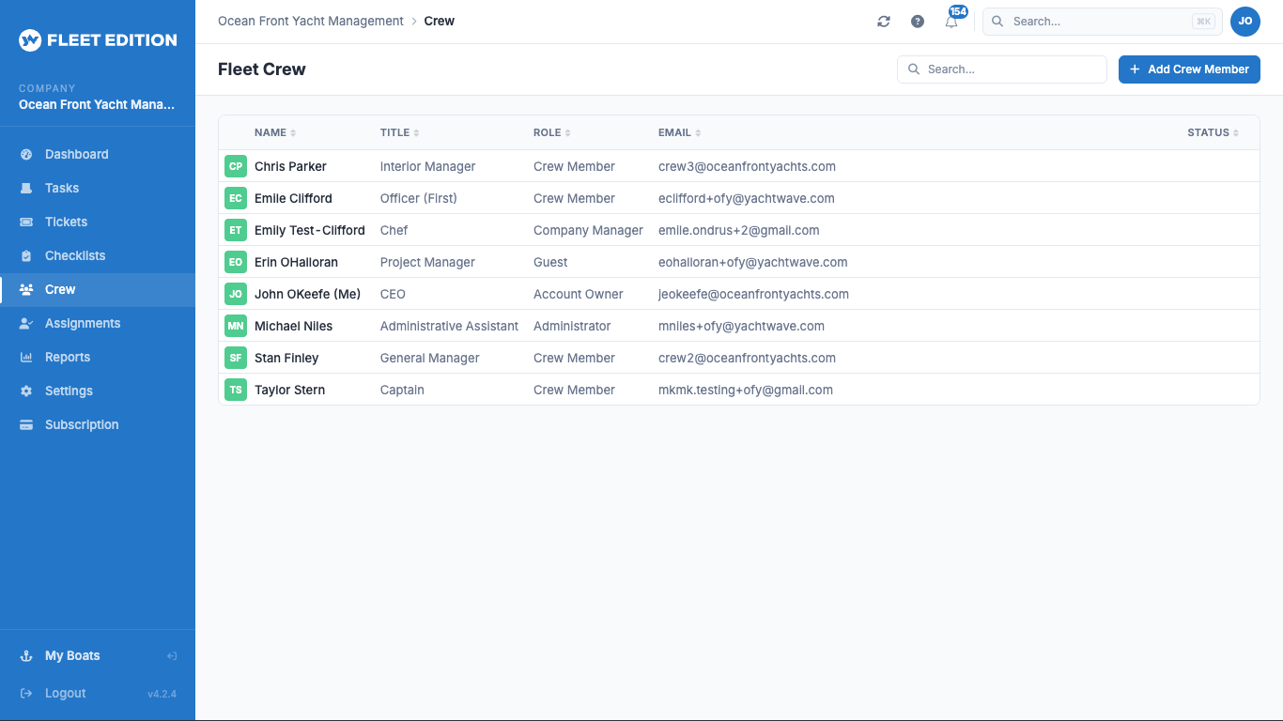Click the Fleet Edition logo
Screen dimensions: 1283x721
click(x=98, y=40)
